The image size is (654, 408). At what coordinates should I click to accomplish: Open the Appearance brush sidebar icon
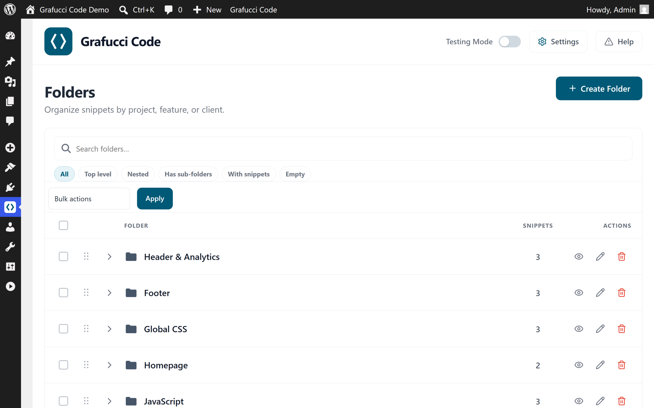[10, 167]
